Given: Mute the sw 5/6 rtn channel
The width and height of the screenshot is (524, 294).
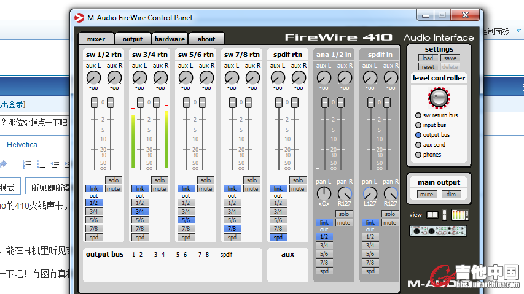Looking at the screenshot, I should [206, 189].
